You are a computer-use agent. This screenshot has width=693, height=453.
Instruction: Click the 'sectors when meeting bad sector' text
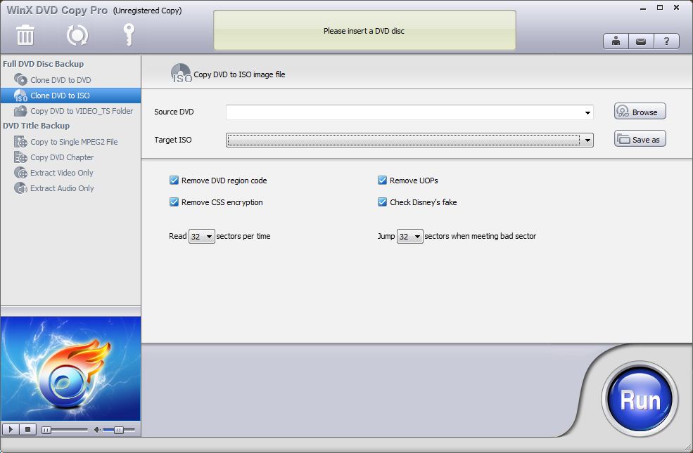(x=480, y=236)
